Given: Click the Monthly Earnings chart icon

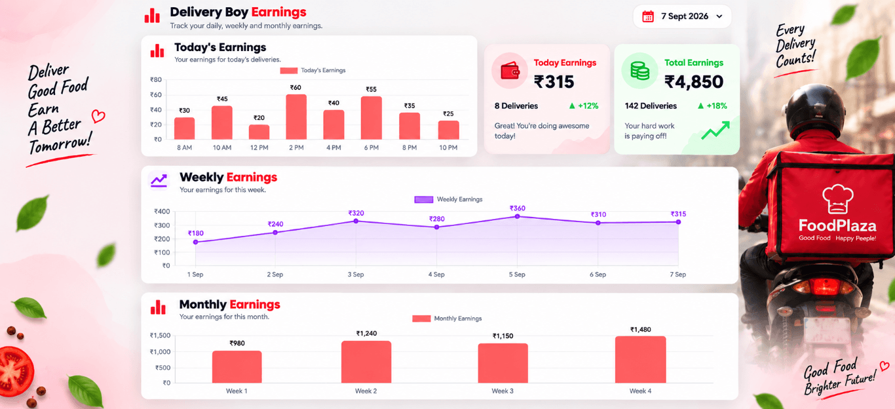Looking at the screenshot, I should 158,307.
